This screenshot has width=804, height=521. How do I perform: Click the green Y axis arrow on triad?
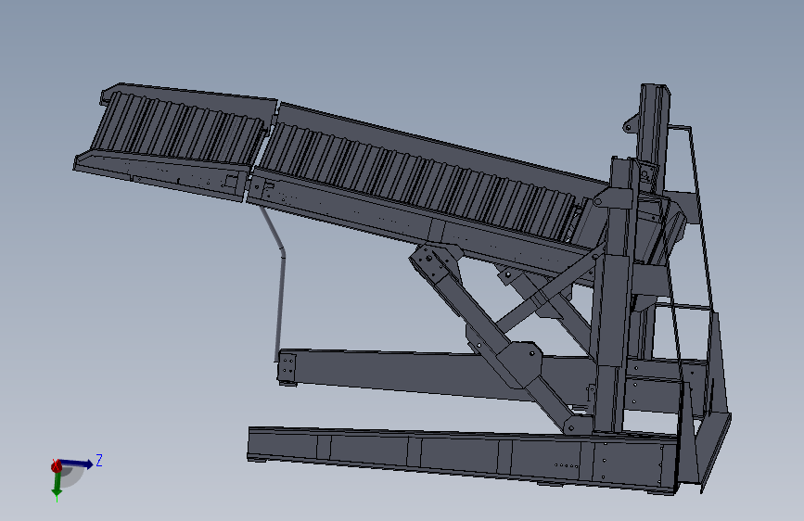tap(57, 484)
